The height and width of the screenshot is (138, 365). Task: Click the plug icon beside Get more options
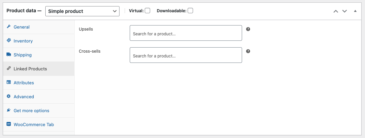pos(9,110)
